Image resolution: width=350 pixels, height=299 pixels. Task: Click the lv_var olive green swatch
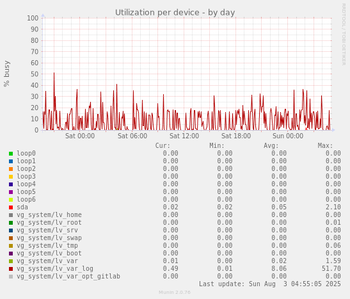pos(11,261)
